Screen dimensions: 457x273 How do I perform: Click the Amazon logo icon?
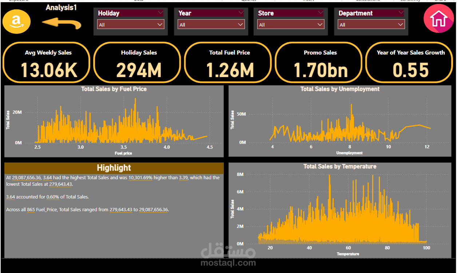pos(16,21)
